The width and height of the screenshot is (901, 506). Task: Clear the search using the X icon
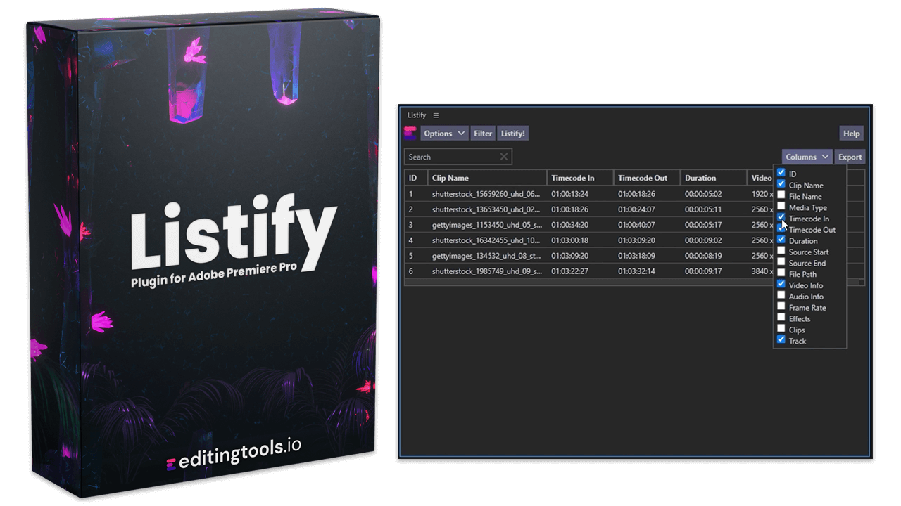tap(503, 156)
